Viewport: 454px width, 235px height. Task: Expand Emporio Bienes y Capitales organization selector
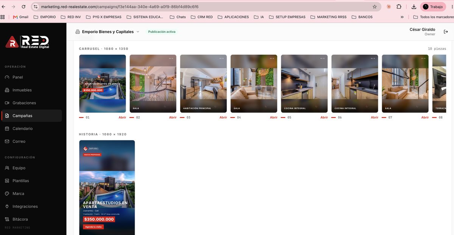pyautogui.click(x=107, y=32)
